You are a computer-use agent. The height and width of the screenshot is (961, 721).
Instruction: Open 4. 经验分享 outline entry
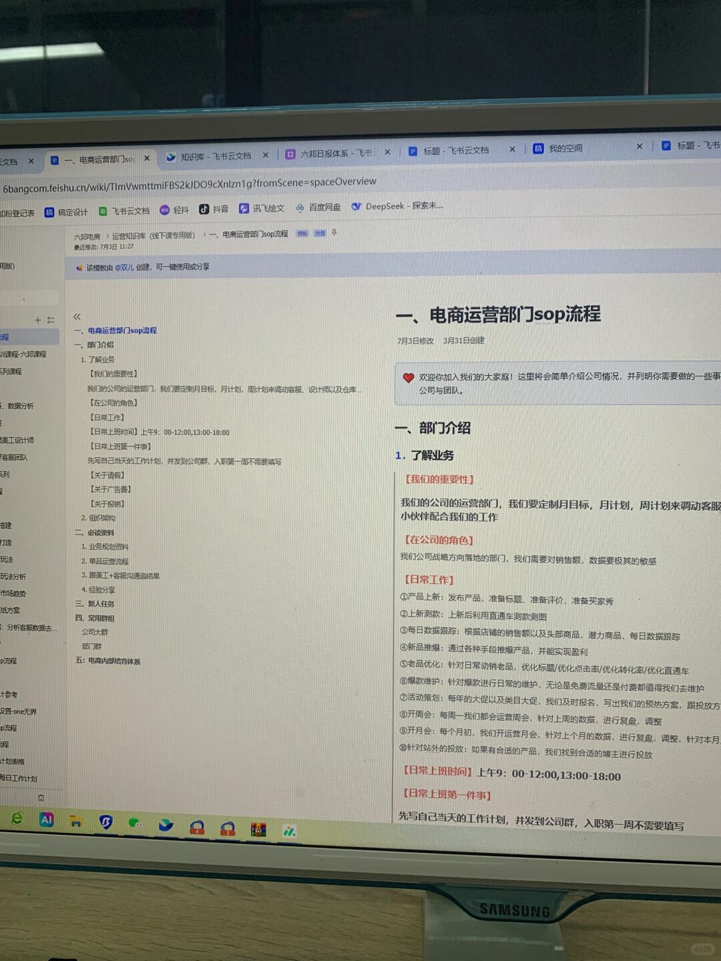[x=98, y=590]
